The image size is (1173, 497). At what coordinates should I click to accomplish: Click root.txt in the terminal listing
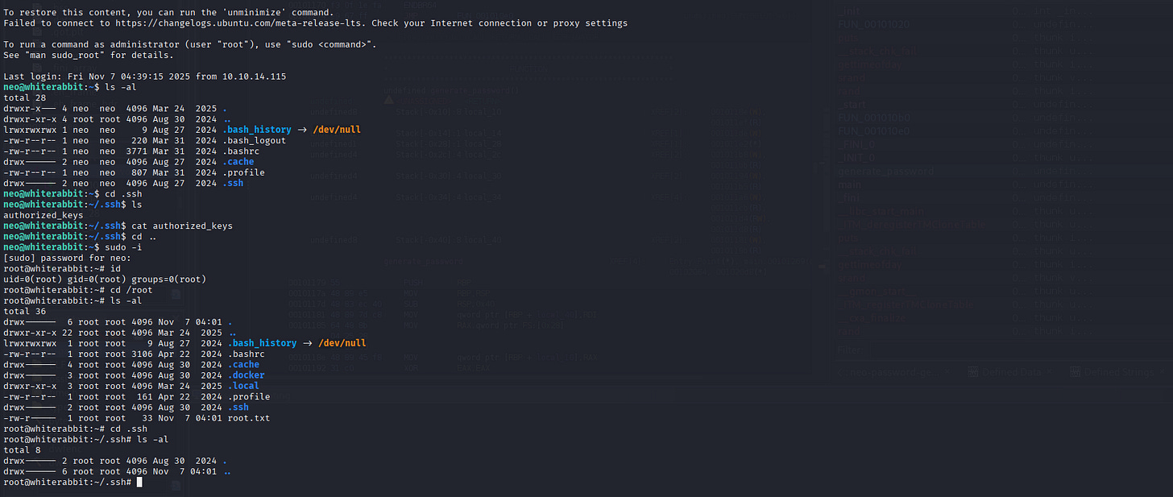pyautogui.click(x=250, y=418)
